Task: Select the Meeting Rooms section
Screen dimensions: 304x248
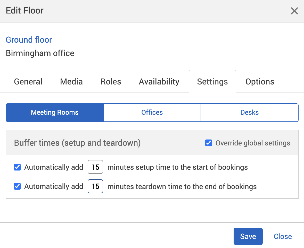Action: (x=54, y=112)
